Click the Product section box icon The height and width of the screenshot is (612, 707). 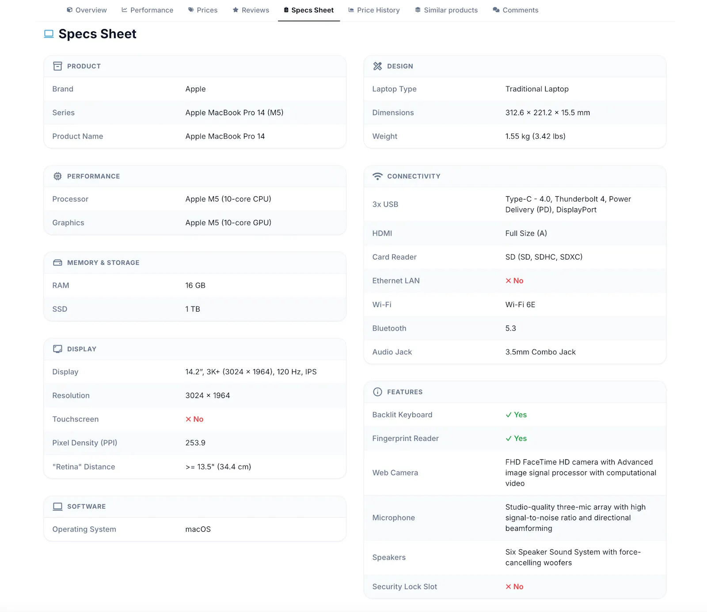point(57,66)
